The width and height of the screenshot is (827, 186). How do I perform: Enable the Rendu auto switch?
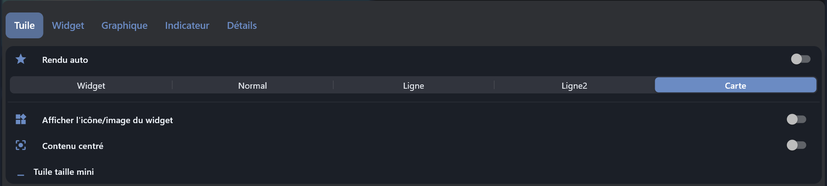(800, 59)
